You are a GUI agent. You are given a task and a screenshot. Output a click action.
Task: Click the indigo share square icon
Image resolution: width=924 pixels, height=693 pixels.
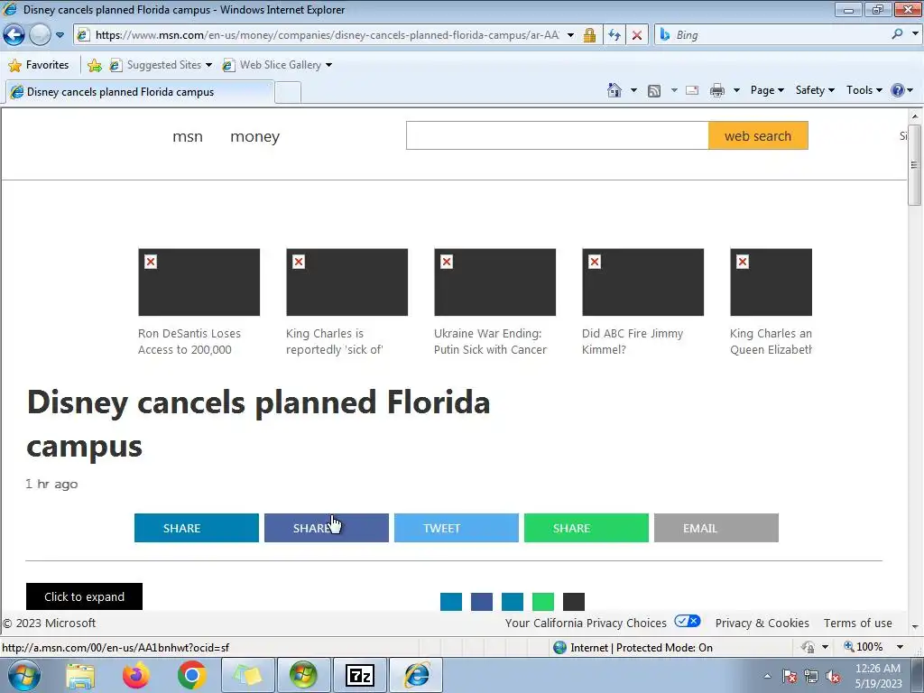point(482,602)
